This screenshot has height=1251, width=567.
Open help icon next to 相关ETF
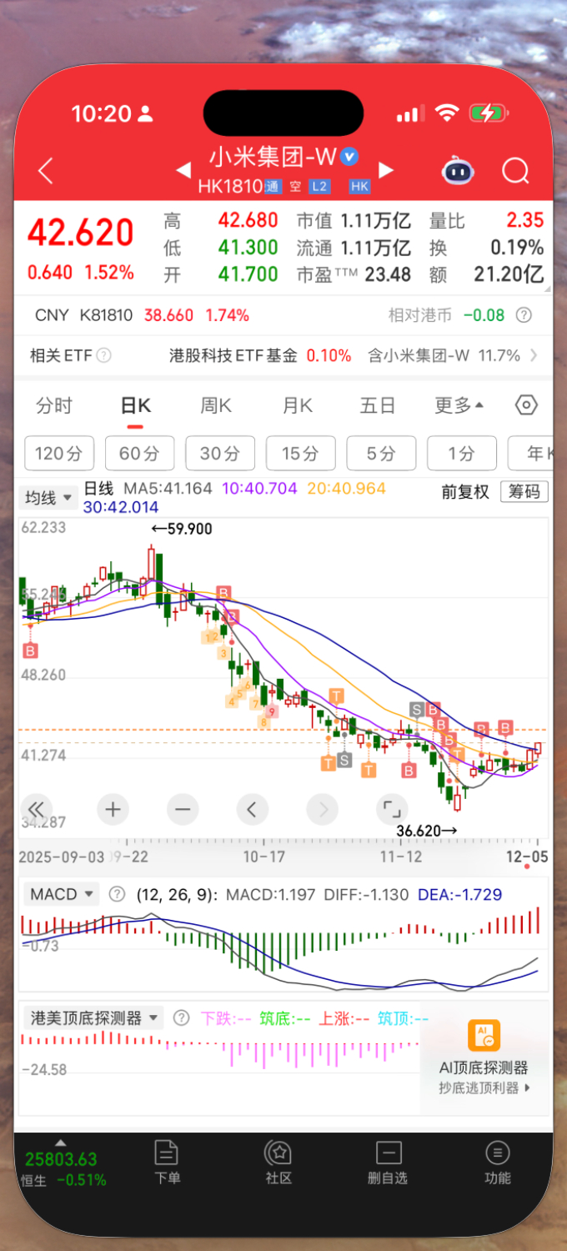click(x=103, y=355)
